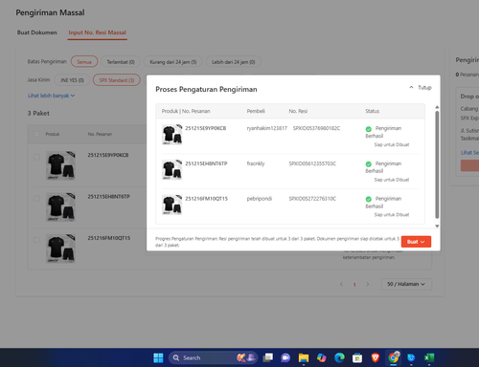This screenshot has width=479, height=367.
Task: Click resi number SPXID05272276310C
Action: pyautogui.click(x=312, y=199)
